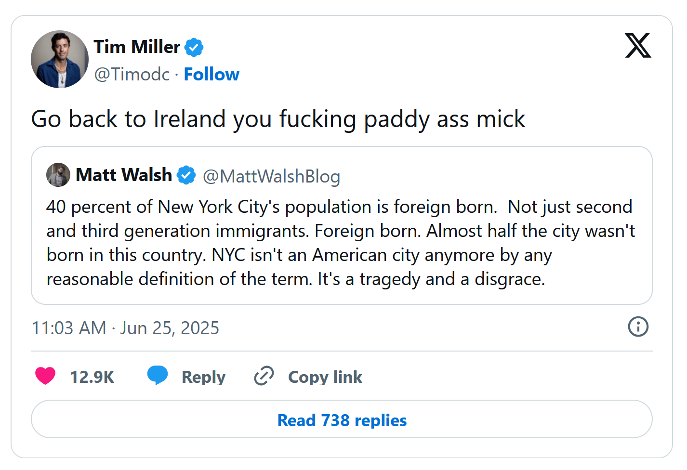Open Read 738 replies

342,420
